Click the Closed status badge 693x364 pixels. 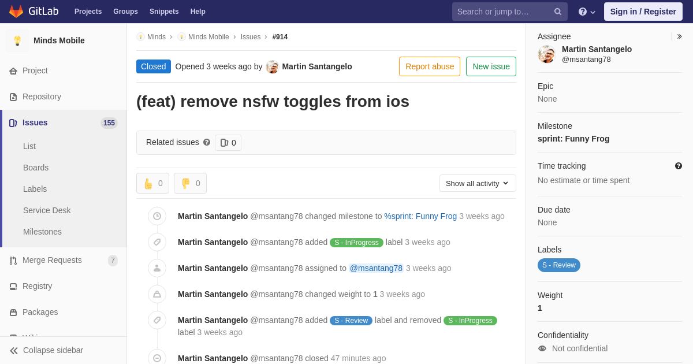(x=154, y=66)
